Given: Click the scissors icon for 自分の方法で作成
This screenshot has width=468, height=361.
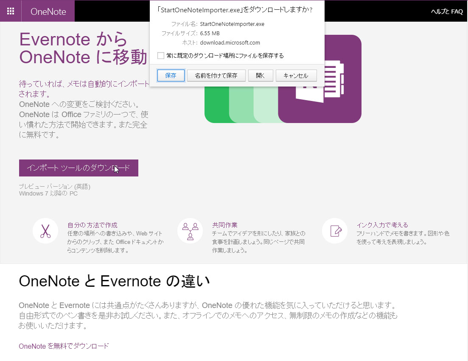Looking at the screenshot, I should click(45, 231).
